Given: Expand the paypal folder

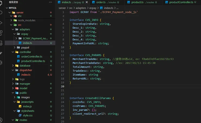Looking at the screenshot, I should pos(15,47).
